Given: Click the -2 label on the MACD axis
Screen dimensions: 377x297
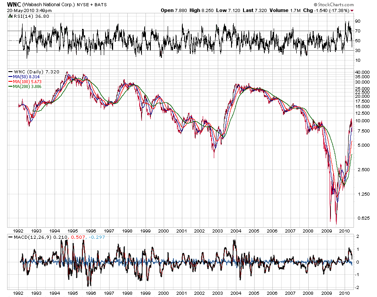Looking at the screenshot, I should click(357, 287).
